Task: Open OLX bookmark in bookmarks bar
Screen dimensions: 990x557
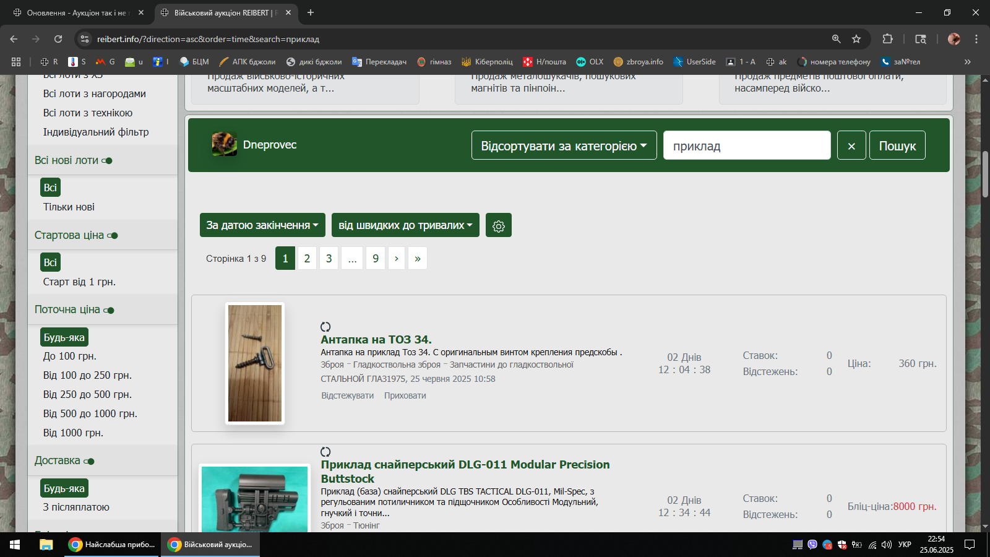Action: [590, 62]
